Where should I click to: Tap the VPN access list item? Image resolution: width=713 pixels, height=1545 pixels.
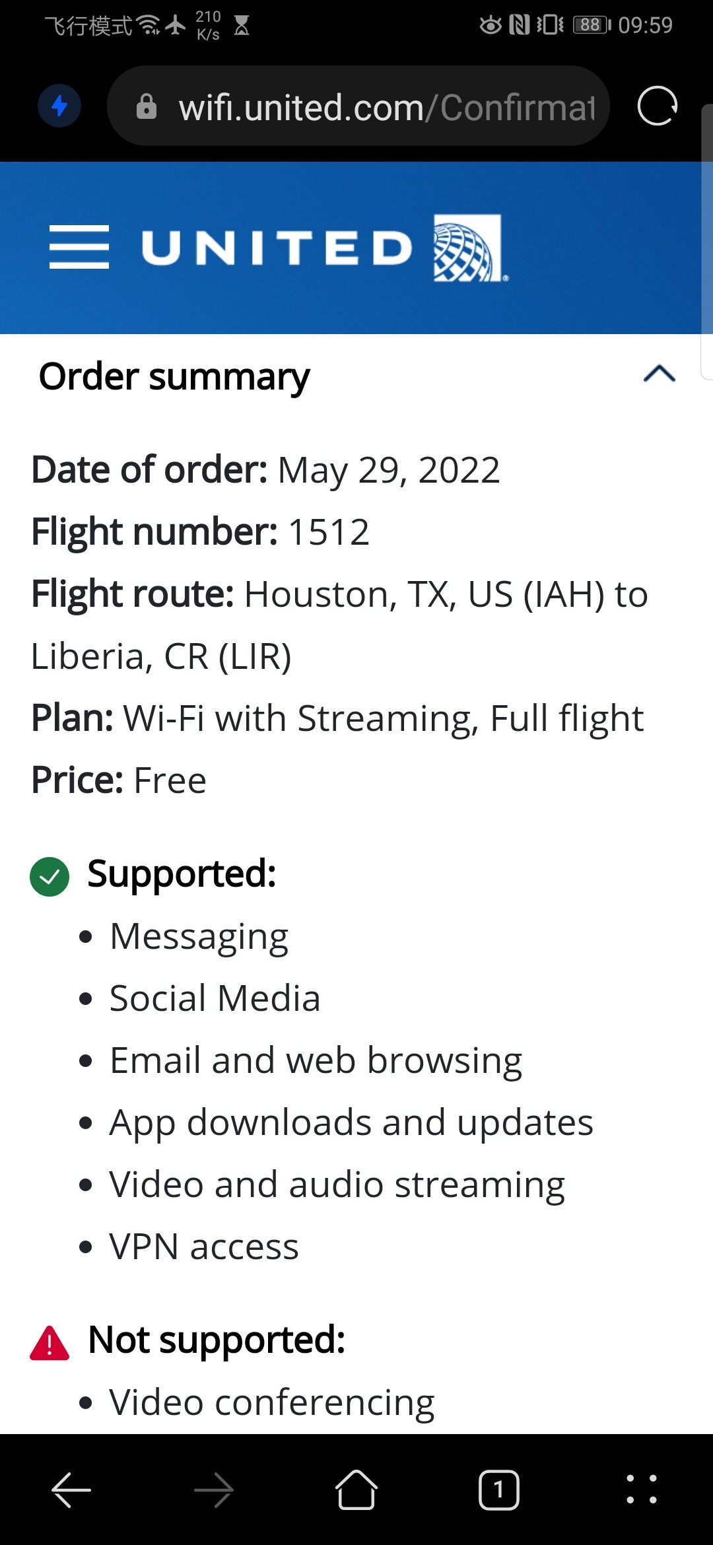point(204,1247)
